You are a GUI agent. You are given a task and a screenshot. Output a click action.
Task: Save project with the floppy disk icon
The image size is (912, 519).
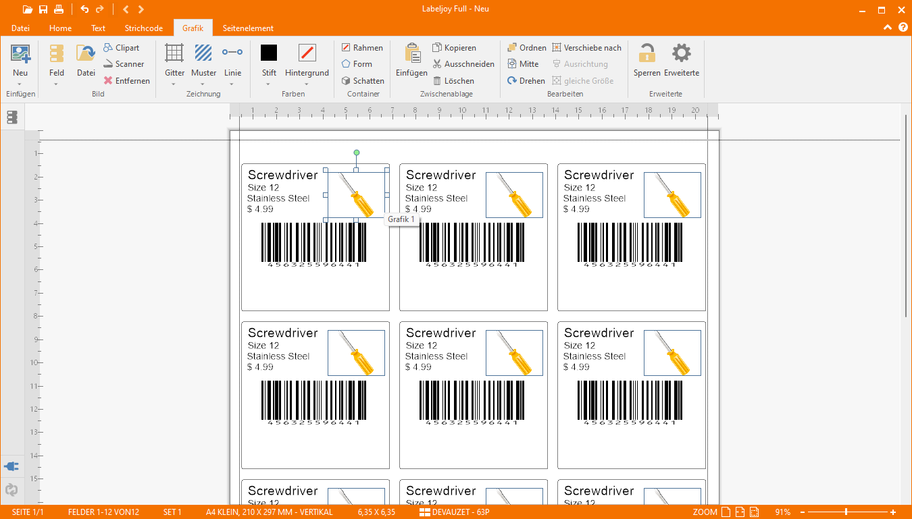click(43, 9)
